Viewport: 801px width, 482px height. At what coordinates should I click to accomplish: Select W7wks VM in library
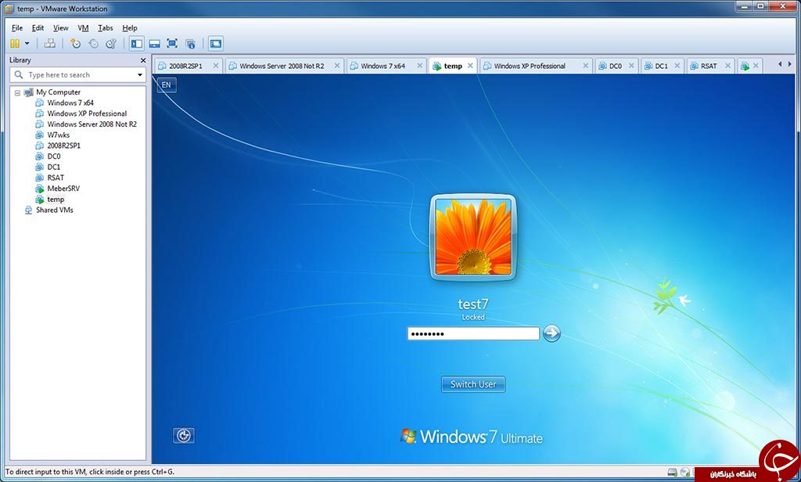(x=58, y=135)
